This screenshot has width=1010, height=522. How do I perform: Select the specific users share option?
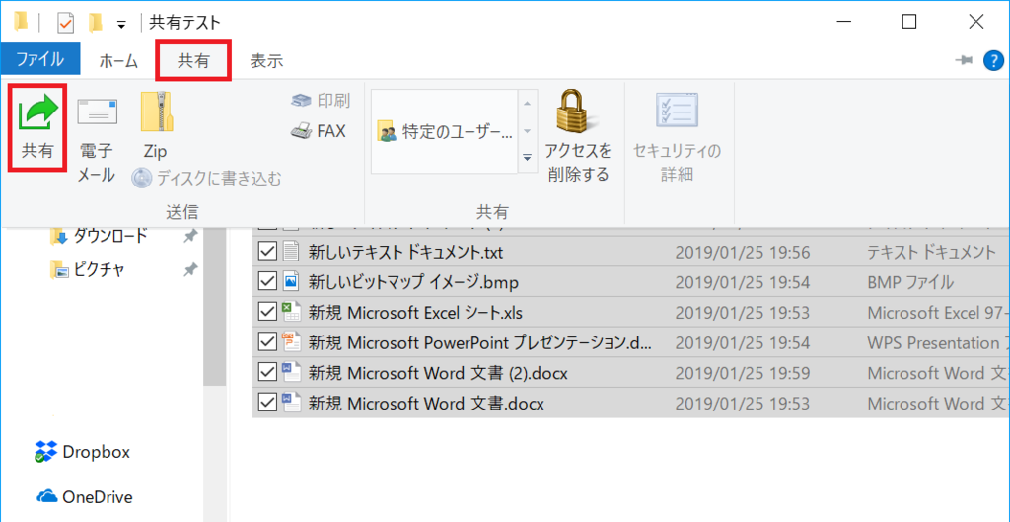(x=445, y=132)
